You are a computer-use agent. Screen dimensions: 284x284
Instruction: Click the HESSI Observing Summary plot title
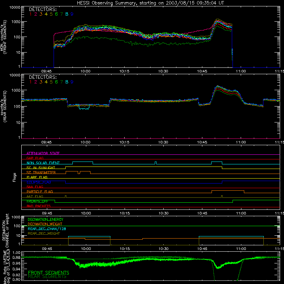150,3
